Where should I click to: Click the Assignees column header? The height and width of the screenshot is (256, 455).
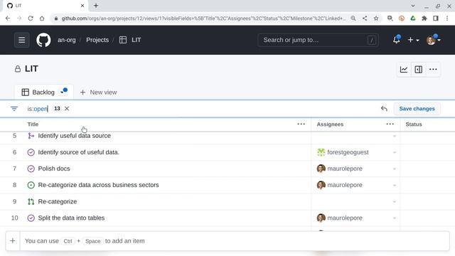click(330, 124)
